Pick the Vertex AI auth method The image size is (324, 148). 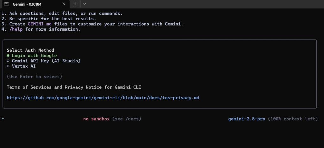pos(21,66)
